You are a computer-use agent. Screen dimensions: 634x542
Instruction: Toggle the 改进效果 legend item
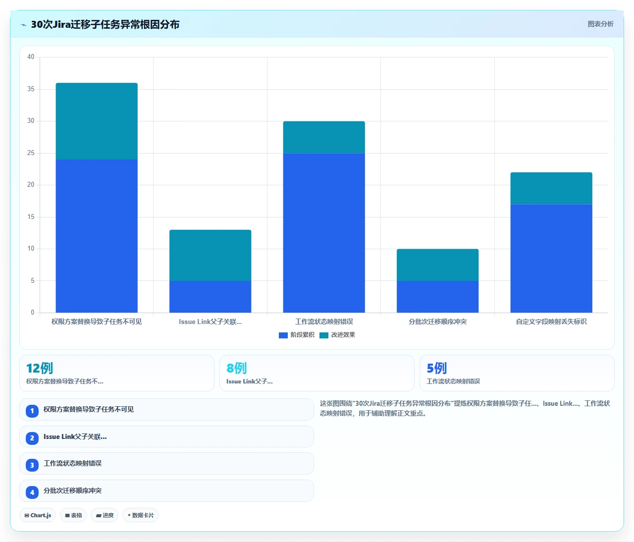point(337,335)
